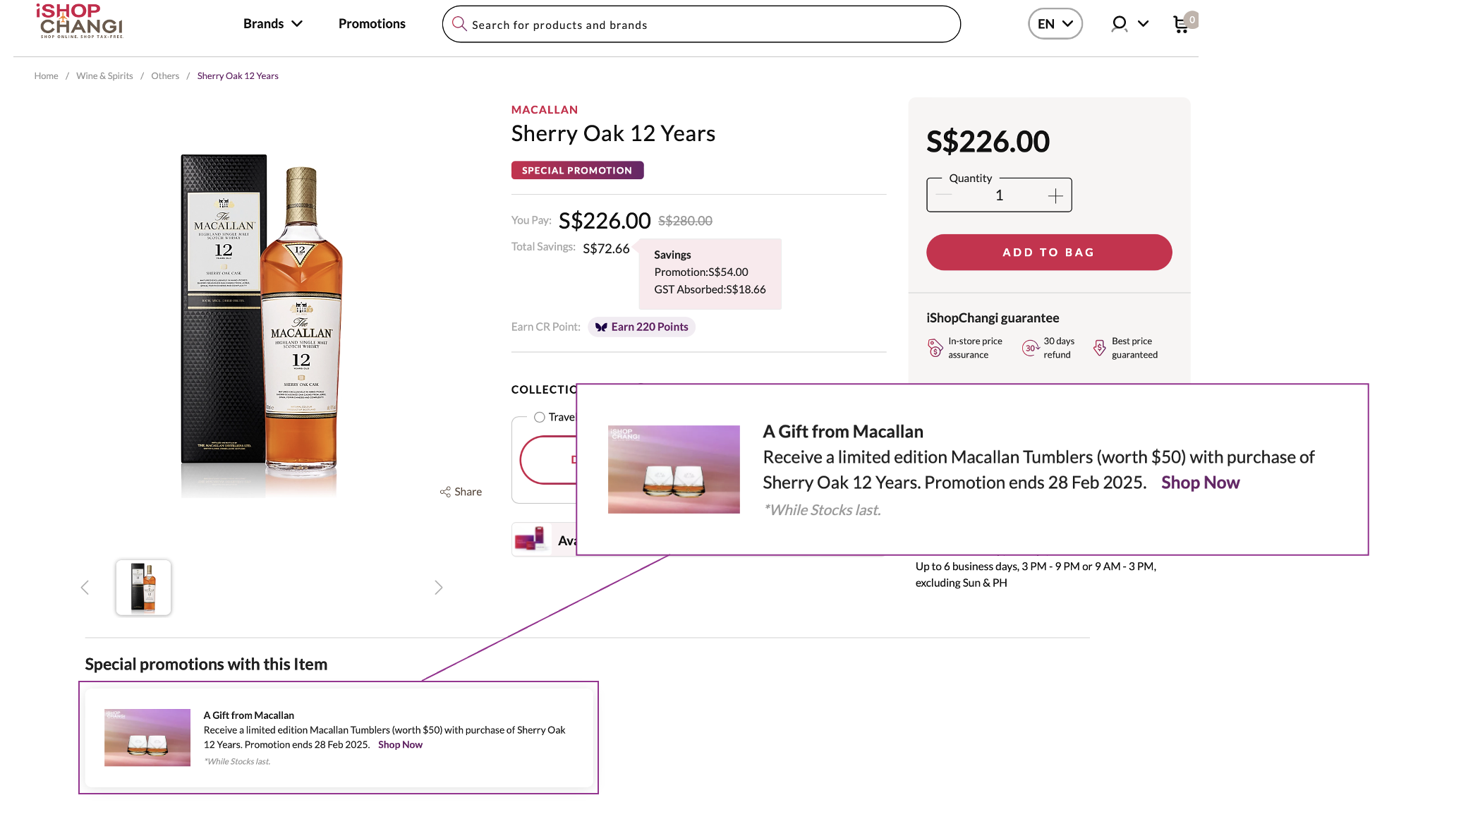Screen dimensions: 1473x824
Task: Show next product image with right arrow
Action: [x=438, y=588]
